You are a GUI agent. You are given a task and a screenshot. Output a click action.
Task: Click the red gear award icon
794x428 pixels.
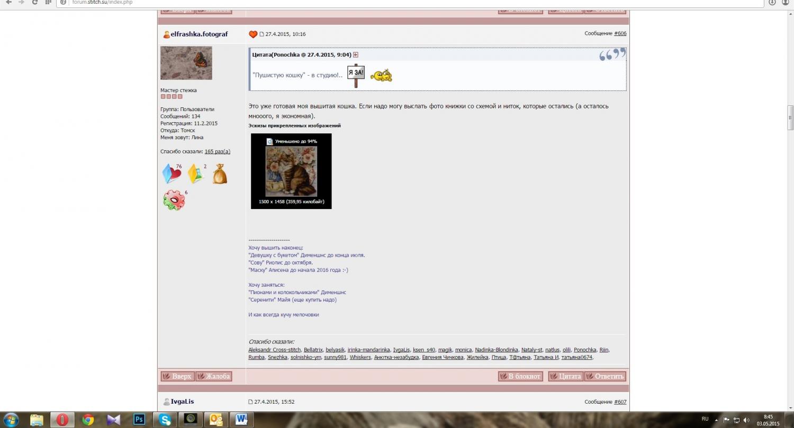(x=174, y=200)
